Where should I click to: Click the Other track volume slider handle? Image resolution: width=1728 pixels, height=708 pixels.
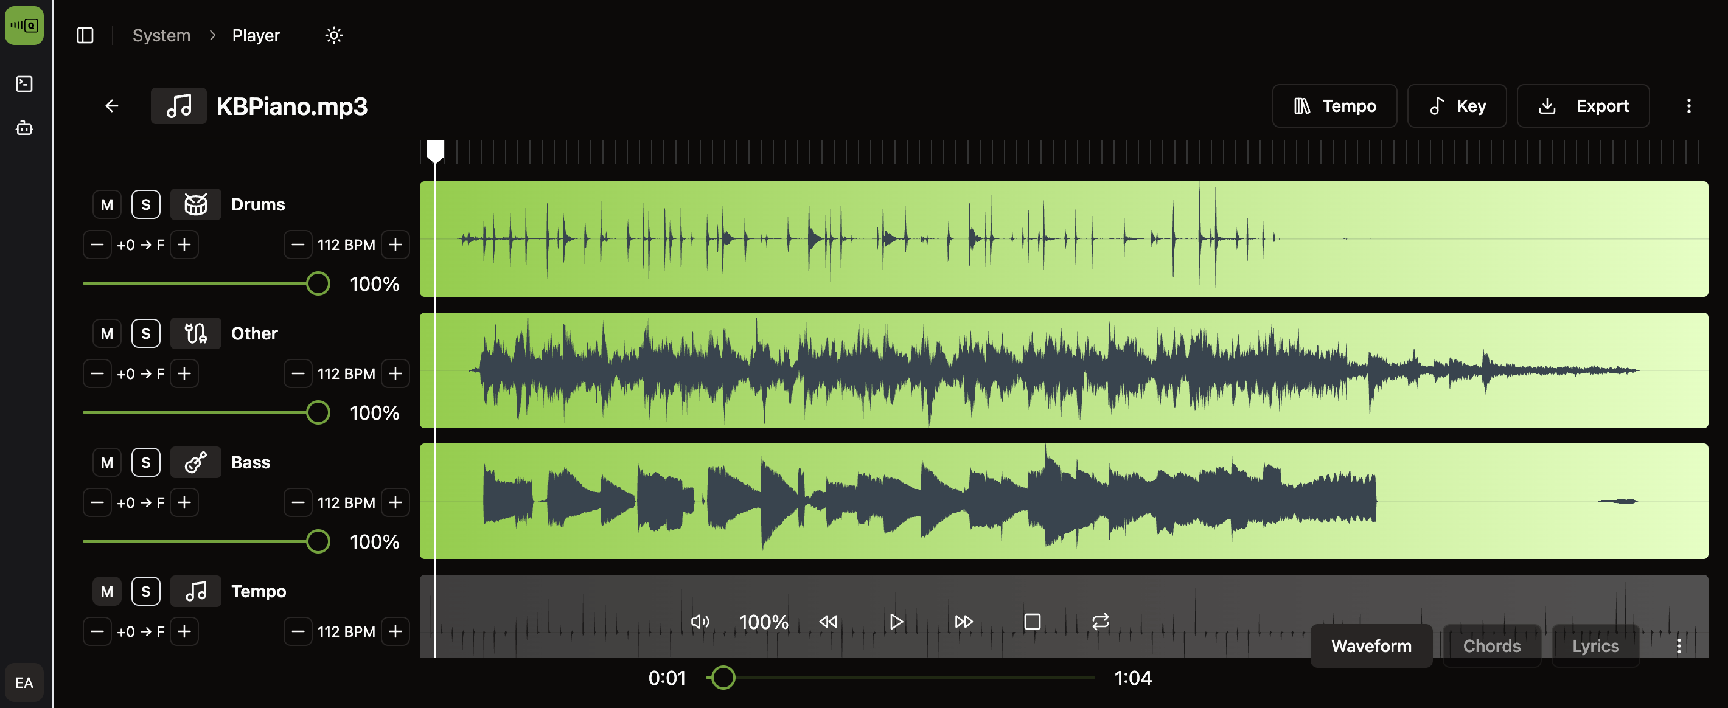(x=318, y=412)
